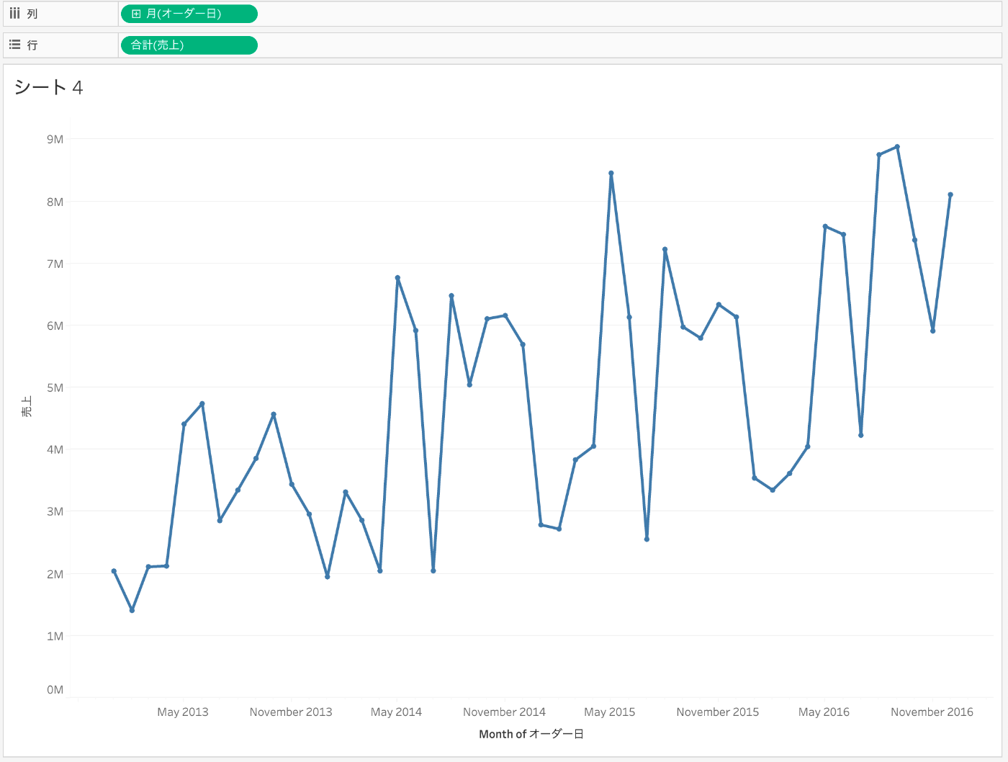Image resolution: width=1008 pixels, height=762 pixels.
Task: Select the last data point at 8.1M
Action: 950,194
